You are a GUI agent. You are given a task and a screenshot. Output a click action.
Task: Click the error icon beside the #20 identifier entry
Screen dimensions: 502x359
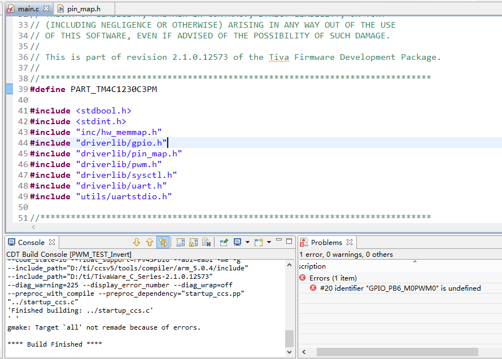[313, 288]
